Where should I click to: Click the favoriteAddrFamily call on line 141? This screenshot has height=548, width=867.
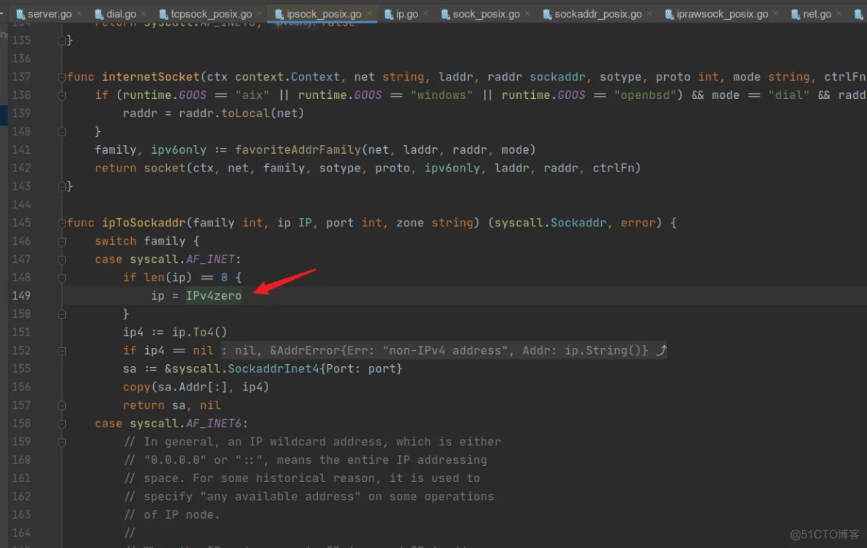[298, 150]
